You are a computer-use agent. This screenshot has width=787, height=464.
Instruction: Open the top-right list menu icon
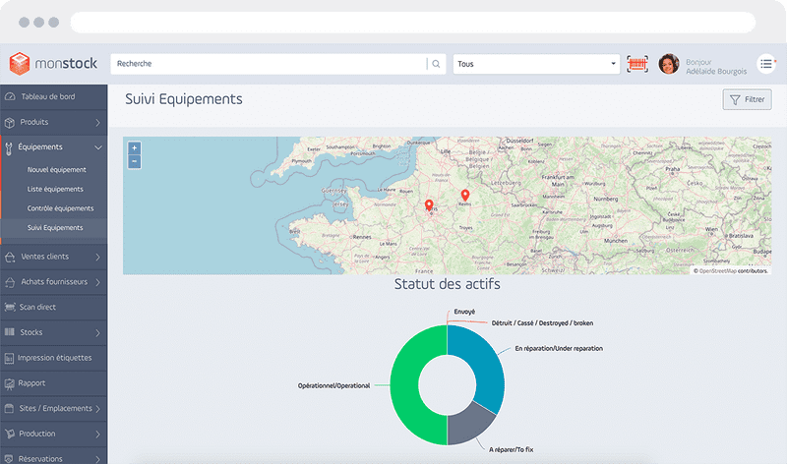click(766, 64)
